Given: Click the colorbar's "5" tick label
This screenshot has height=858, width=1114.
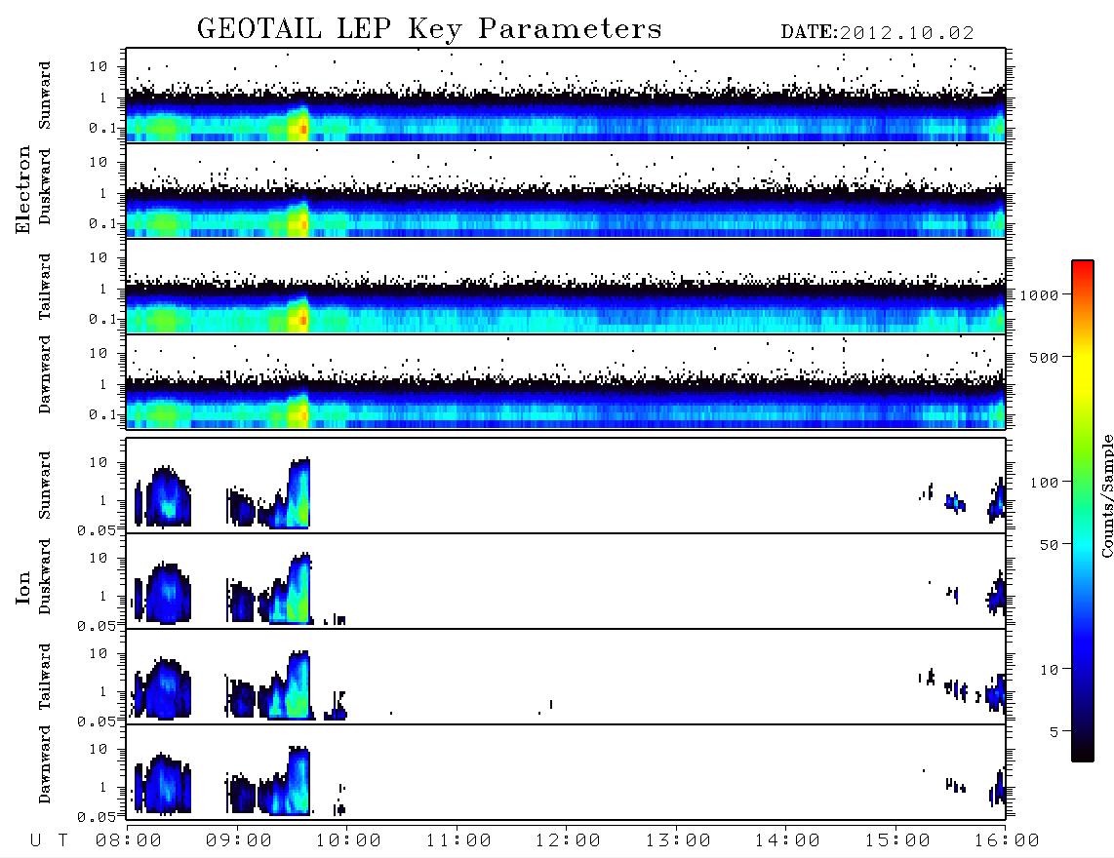Looking at the screenshot, I should click(1054, 731).
